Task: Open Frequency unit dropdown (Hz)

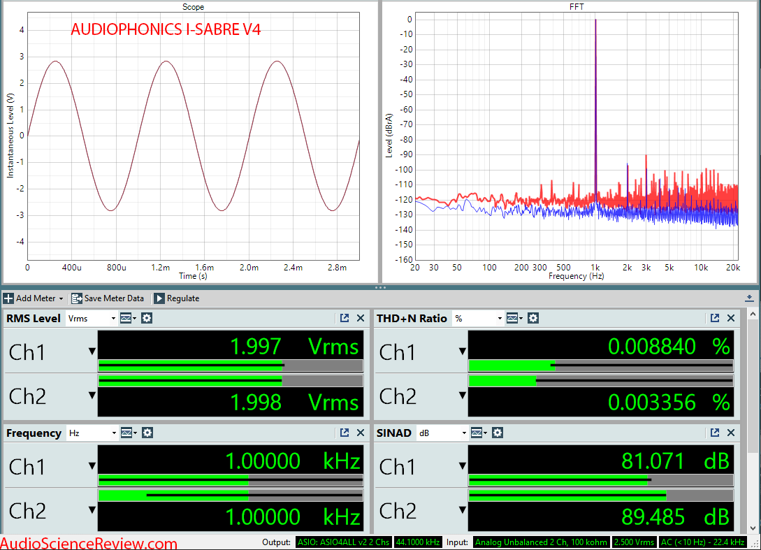Action: click(x=92, y=433)
